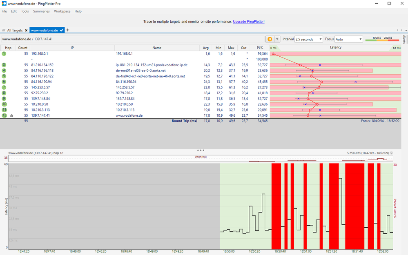Select name de-met01a-rd02-ae-0-0.aorta.net
The height and width of the screenshot is (255, 408).
click(x=141, y=71)
